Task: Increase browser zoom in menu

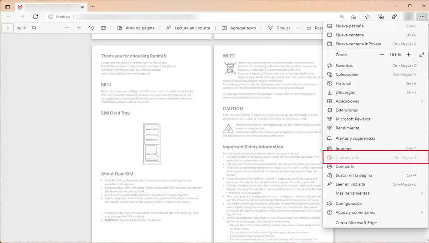Action: tap(408, 55)
